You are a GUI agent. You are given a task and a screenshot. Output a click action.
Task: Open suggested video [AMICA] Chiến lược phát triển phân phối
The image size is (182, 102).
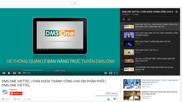(x=159, y=93)
